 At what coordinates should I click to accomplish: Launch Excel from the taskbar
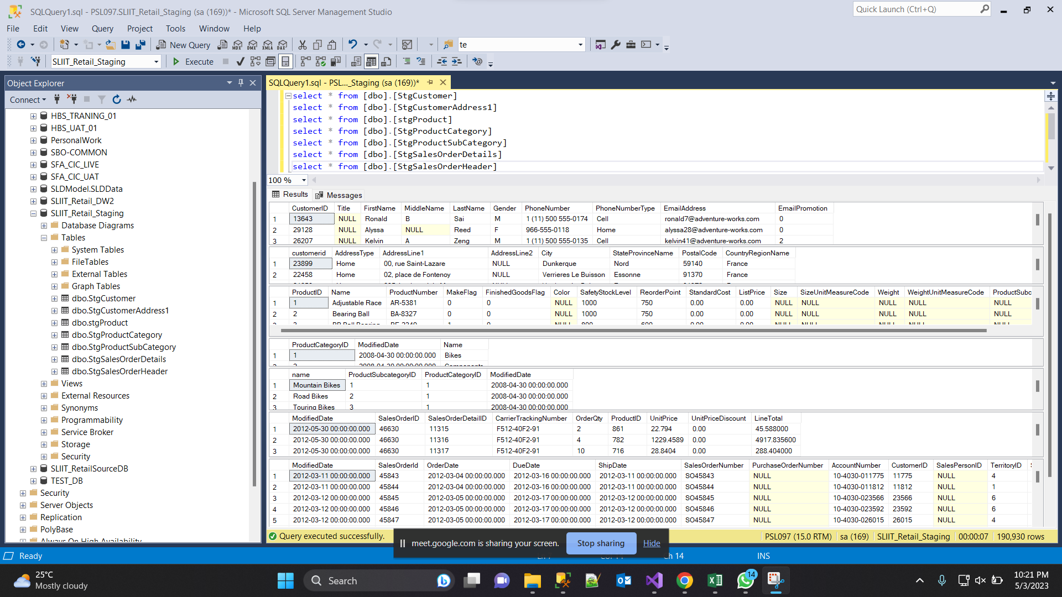point(714,580)
